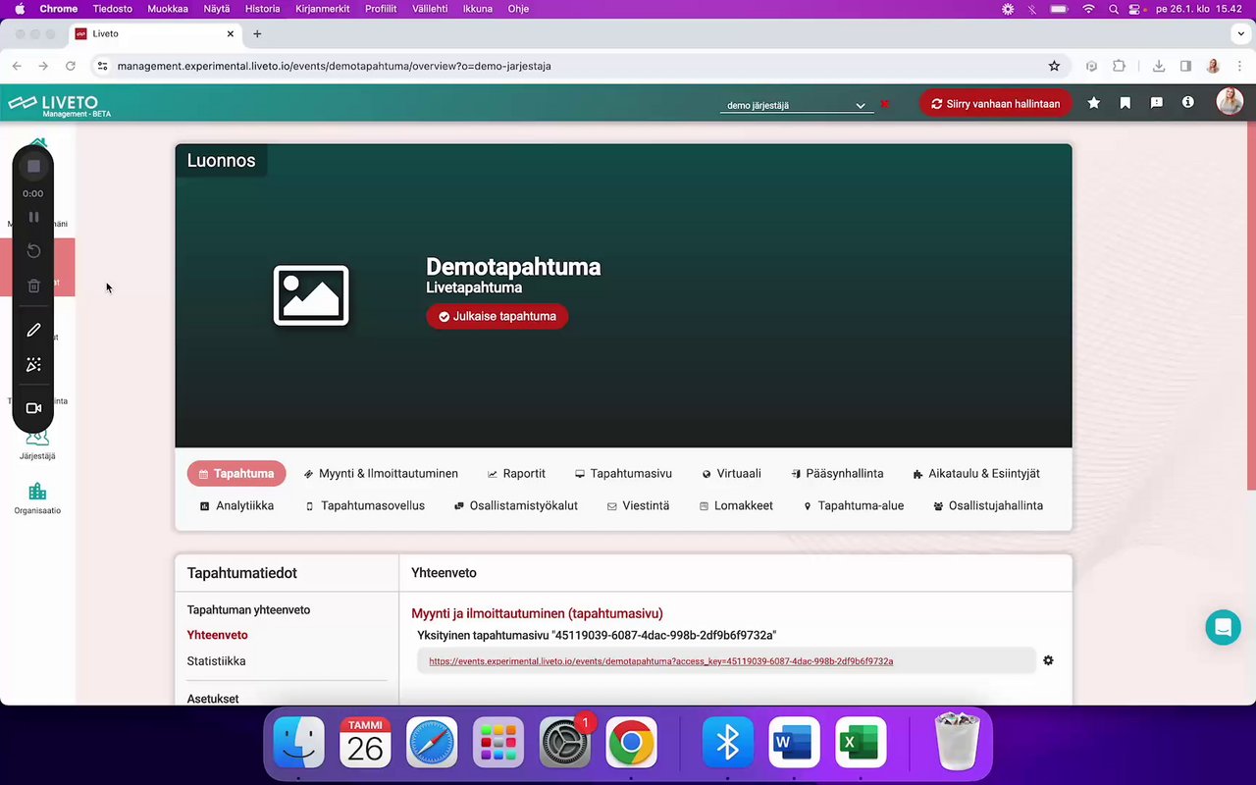
Task: Click the Liveto Management logo
Action: [60, 105]
